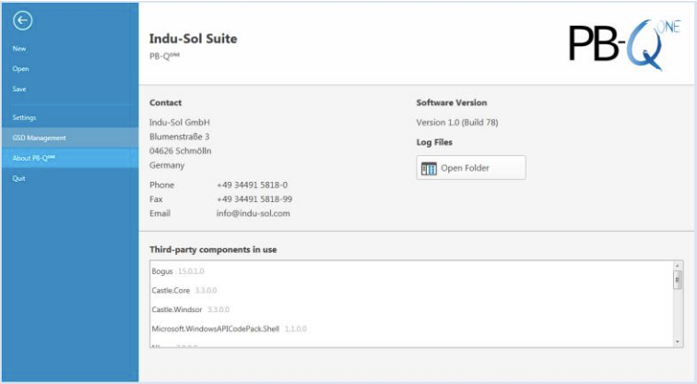Click the scroll down arrow of components list
This screenshot has height=384, width=697.
(x=678, y=342)
